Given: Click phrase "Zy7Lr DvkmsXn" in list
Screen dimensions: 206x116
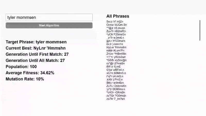Looking at the screenshot, I should coord(116,86).
